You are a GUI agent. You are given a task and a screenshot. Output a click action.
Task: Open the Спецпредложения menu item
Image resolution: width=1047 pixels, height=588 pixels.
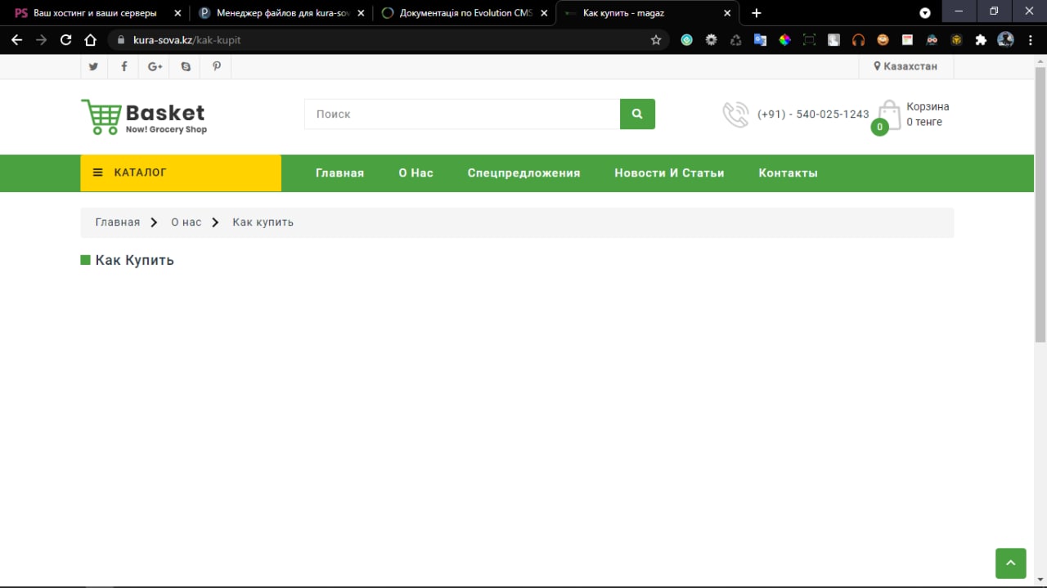523,173
